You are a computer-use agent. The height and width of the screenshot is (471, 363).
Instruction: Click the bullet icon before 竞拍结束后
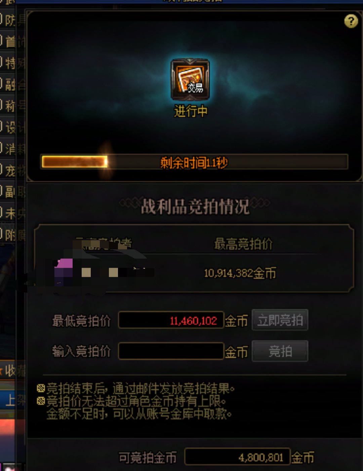[x=41, y=389]
